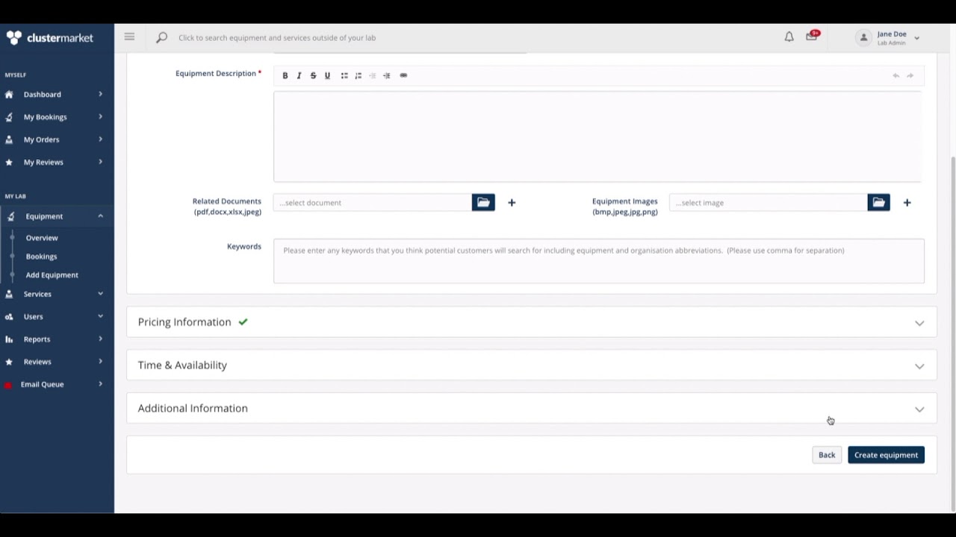Toggle bold formatting in description editor
956x537 pixels.
(x=285, y=75)
